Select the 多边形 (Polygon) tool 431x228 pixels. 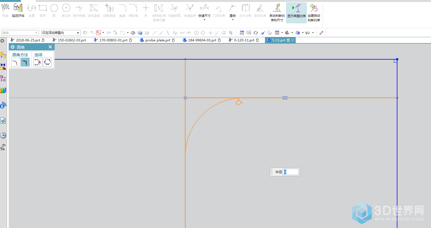coord(66,11)
